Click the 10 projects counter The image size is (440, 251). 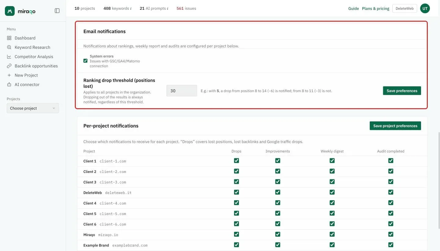85,9
